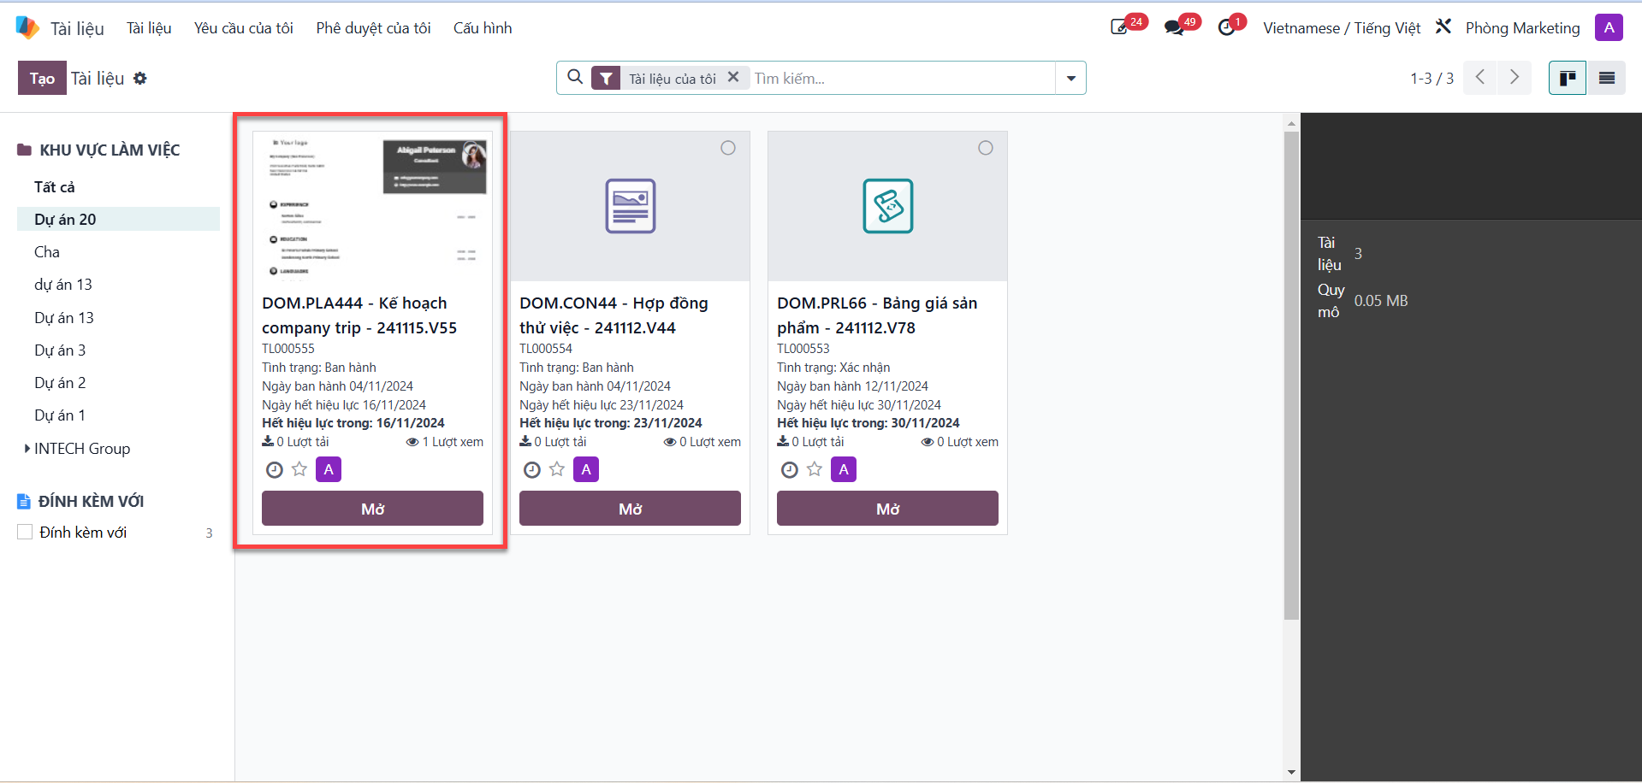1642x783 pixels.
Task: Focus the Tìm kiếm search field
Action: point(902,78)
